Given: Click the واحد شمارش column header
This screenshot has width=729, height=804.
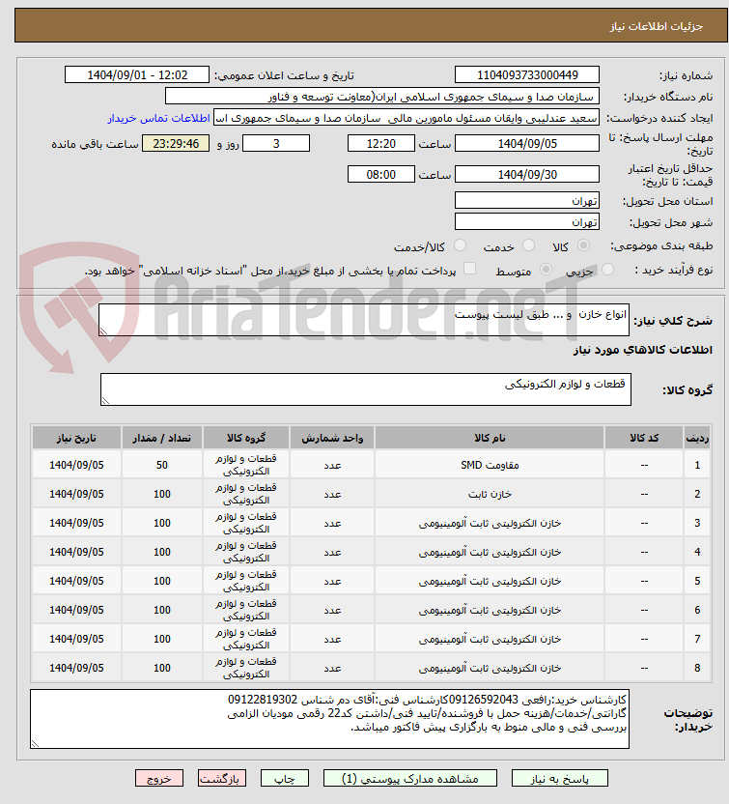Looking at the screenshot, I should pyautogui.click(x=332, y=438).
